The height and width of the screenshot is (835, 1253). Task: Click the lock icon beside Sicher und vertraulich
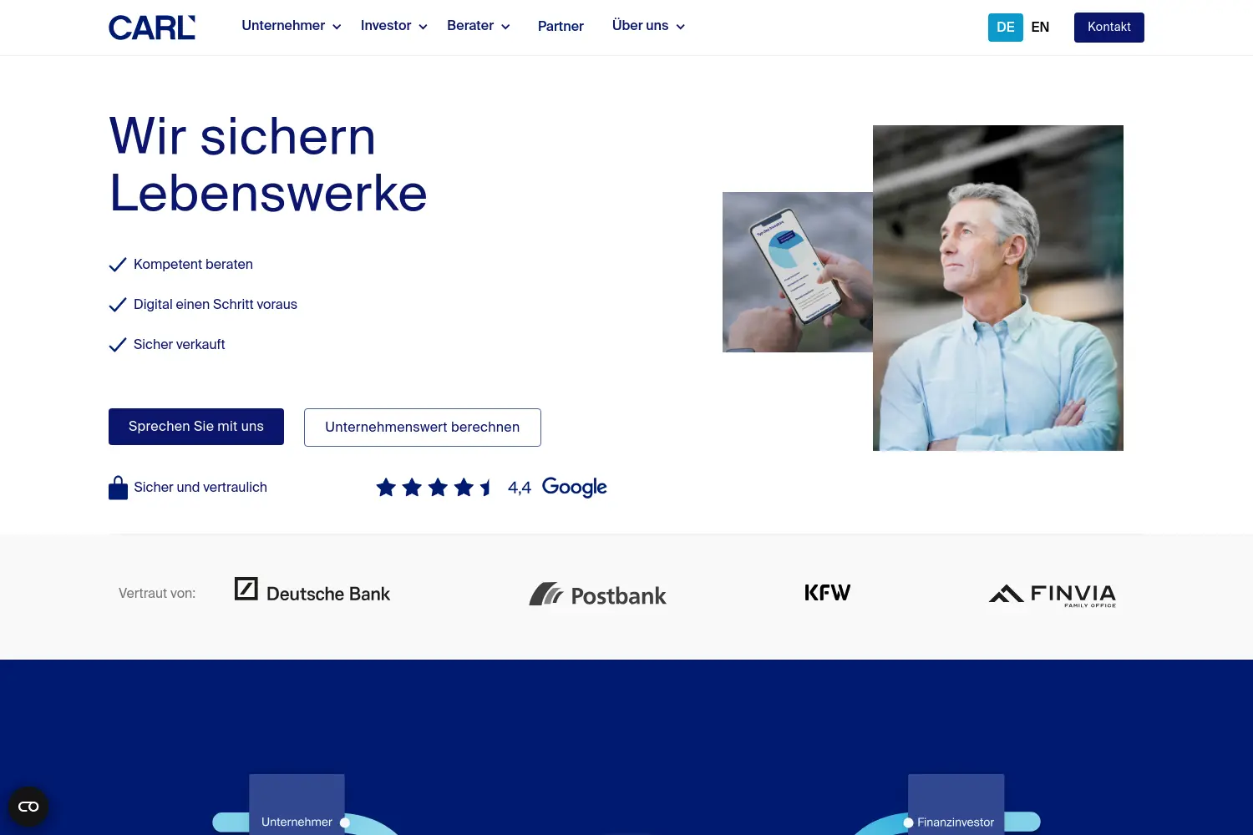(118, 488)
